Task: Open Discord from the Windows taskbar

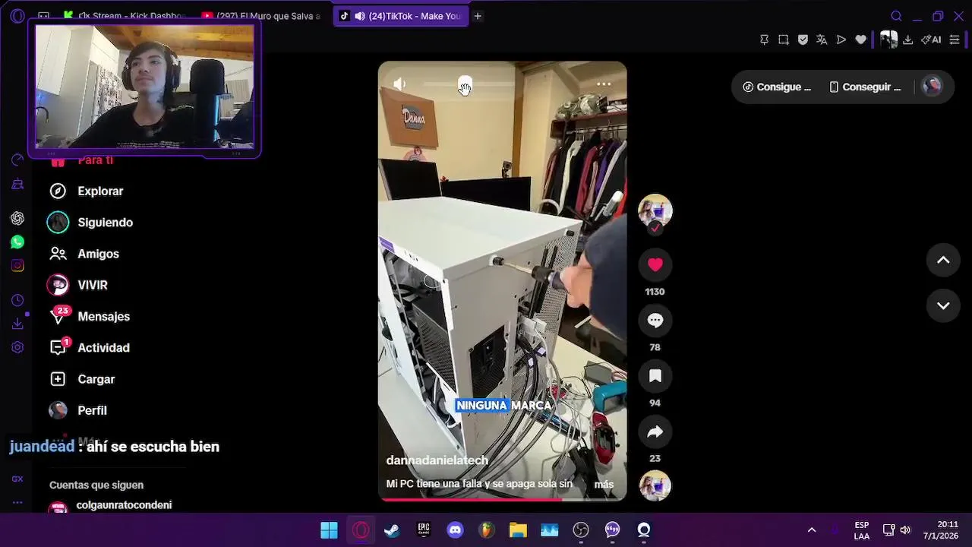Action: (x=455, y=530)
